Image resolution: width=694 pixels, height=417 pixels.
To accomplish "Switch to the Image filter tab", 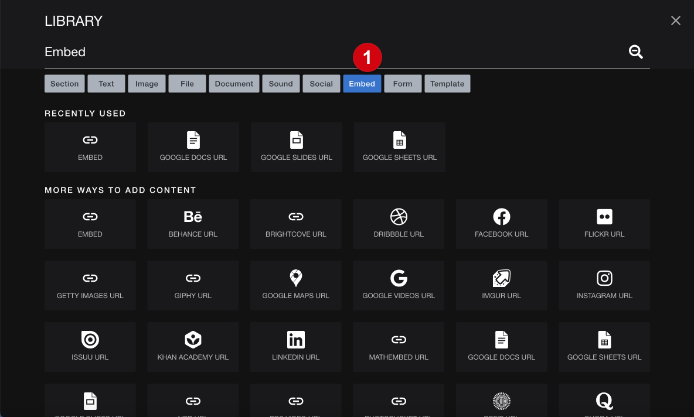I will 147,84.
